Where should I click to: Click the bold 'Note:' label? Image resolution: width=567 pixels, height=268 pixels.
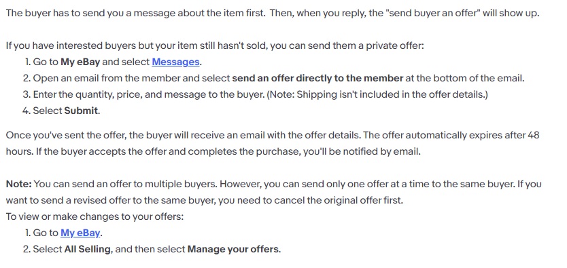point(19,184)
